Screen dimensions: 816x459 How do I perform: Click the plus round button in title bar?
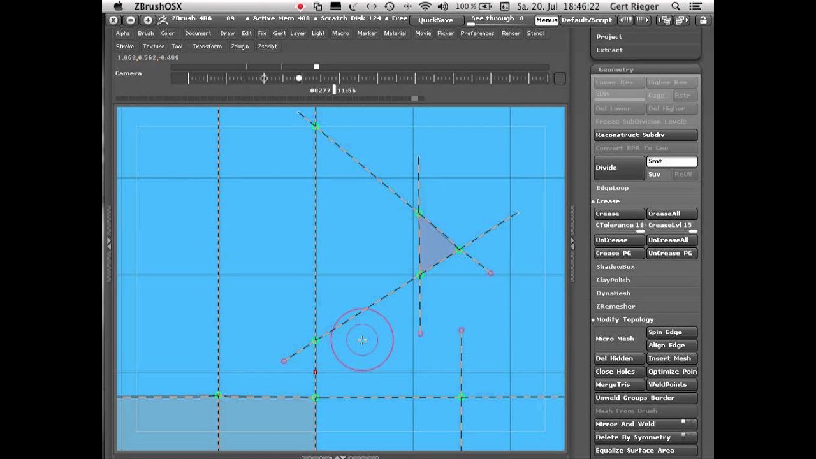147,20
